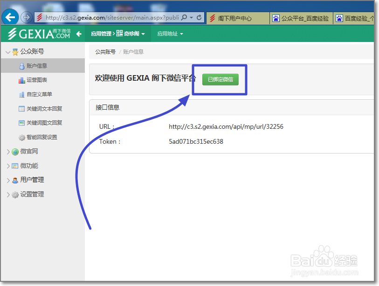Click the 用户管理 user icon

[x=15, y=180]
